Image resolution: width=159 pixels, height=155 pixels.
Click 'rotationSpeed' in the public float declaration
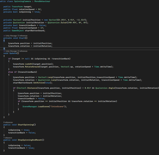(x=27, y=9)
